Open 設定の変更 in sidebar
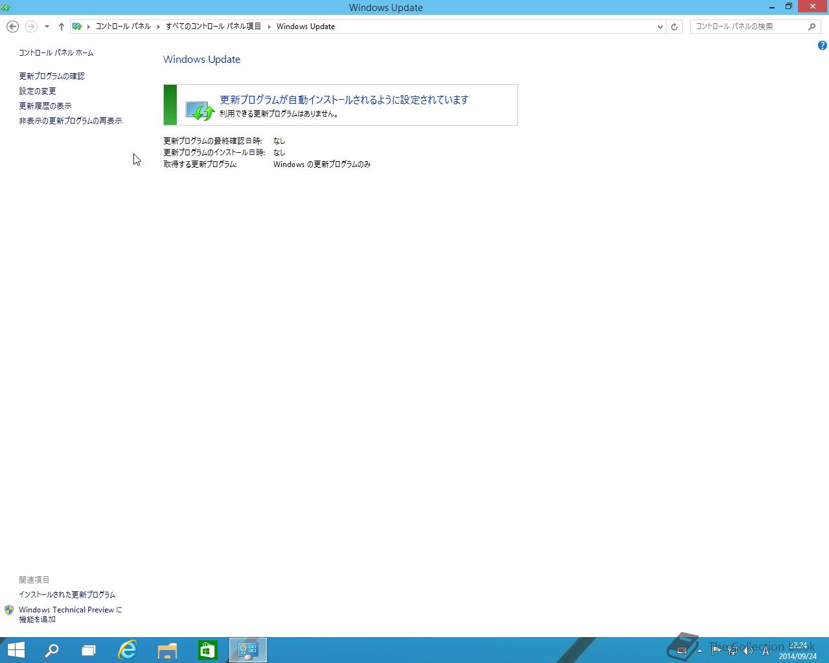829x663 pixels. pos(38,91)
